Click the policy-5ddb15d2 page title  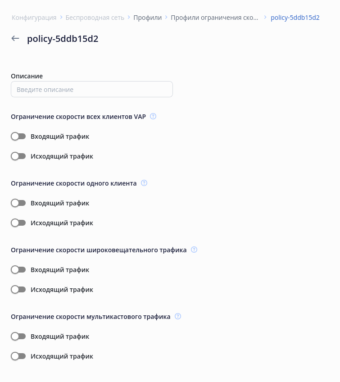(x=63, y=39)
